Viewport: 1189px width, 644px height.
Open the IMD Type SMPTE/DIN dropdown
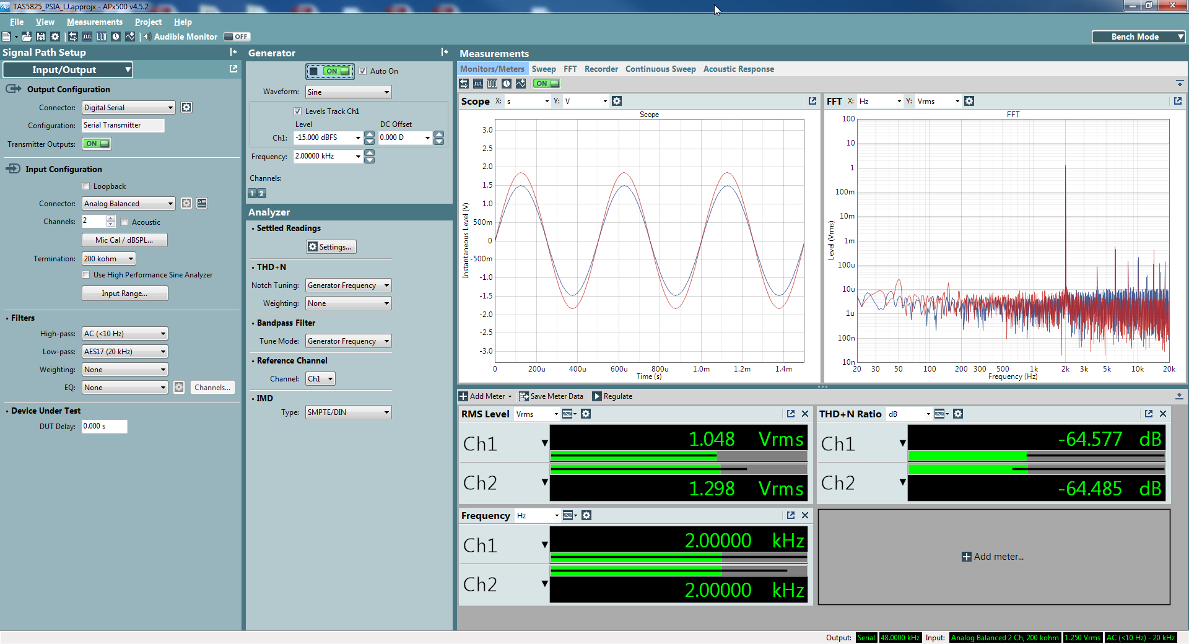(349, 412)
